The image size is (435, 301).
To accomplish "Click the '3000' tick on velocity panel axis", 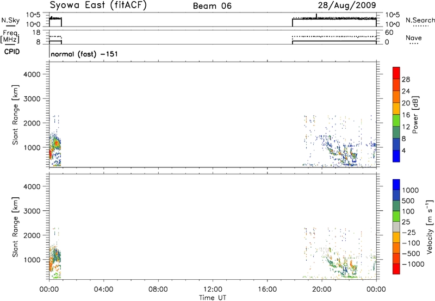I will [x=32, y=211].
